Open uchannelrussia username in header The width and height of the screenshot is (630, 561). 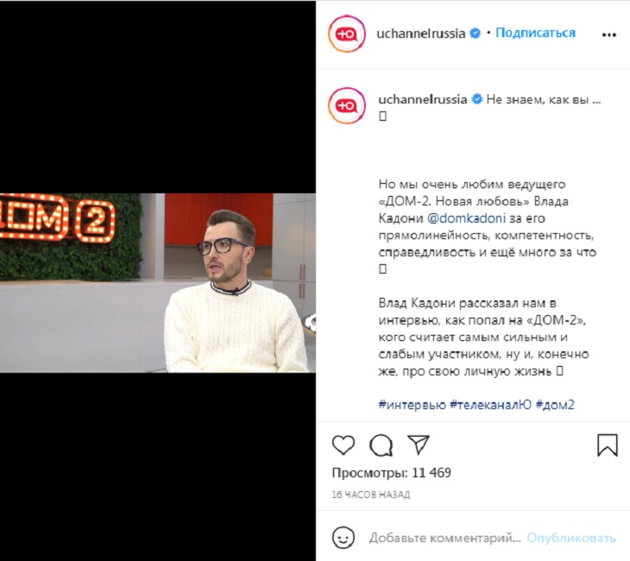[420, 34]
